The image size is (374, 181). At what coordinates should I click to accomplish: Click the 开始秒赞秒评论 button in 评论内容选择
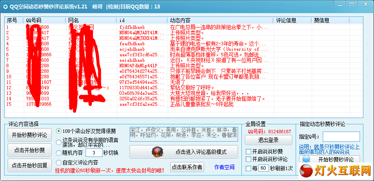30,135
